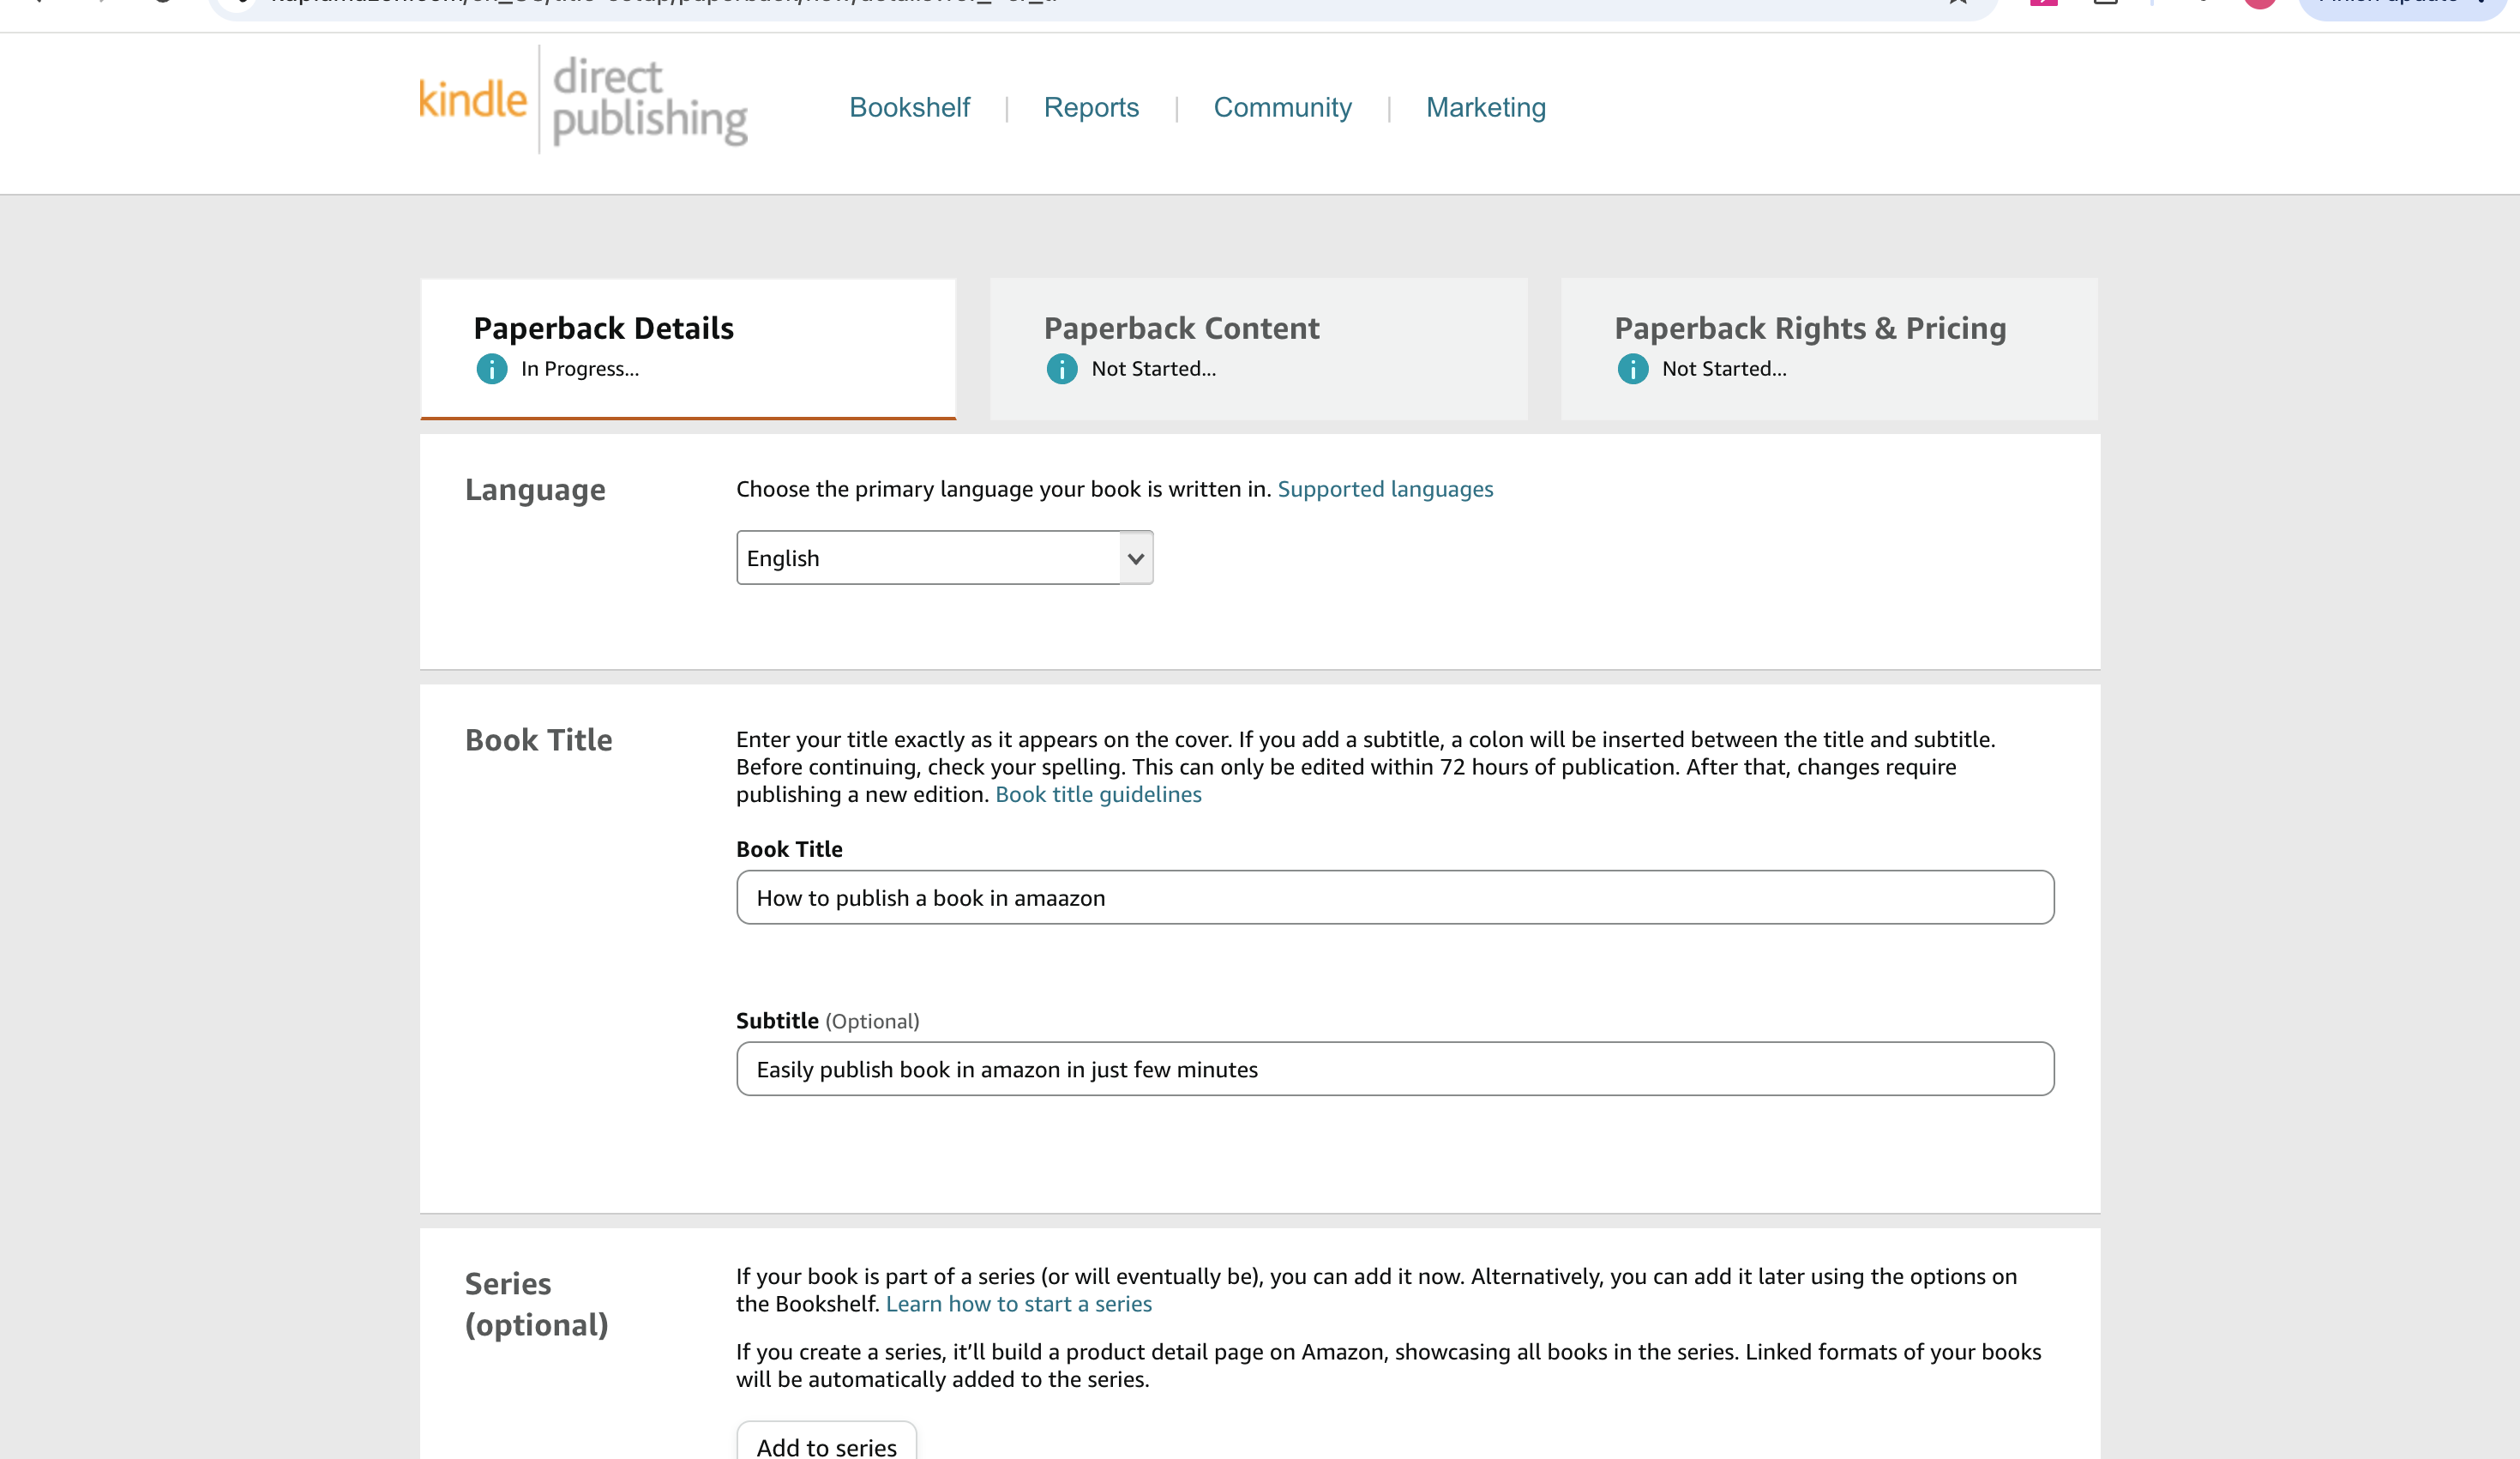
Task: Select the Paperback Details tab
Action: 688,348
